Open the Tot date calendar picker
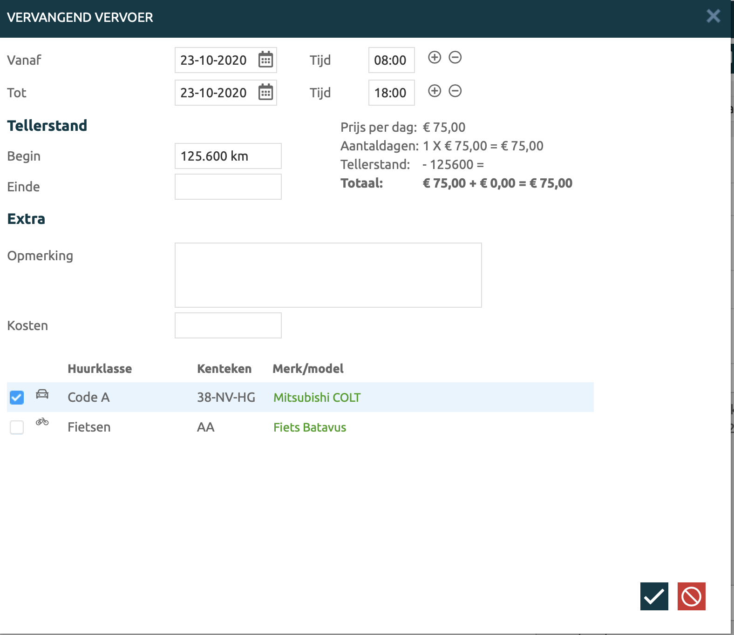734x635 pixels. coord(265,93)
